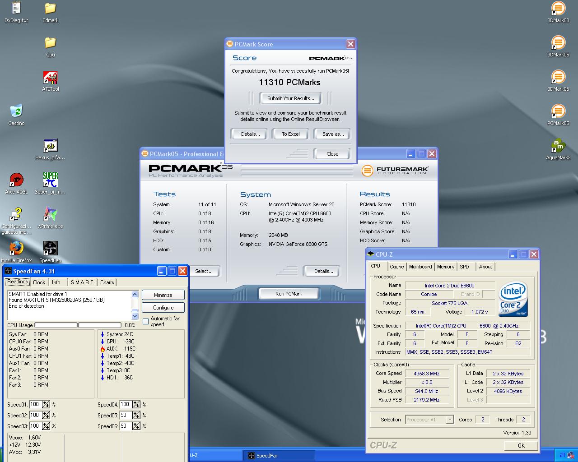Launch the 3DMark06 desktop shortcut
This screenshot has height=462, width=578.
point(558,81)
